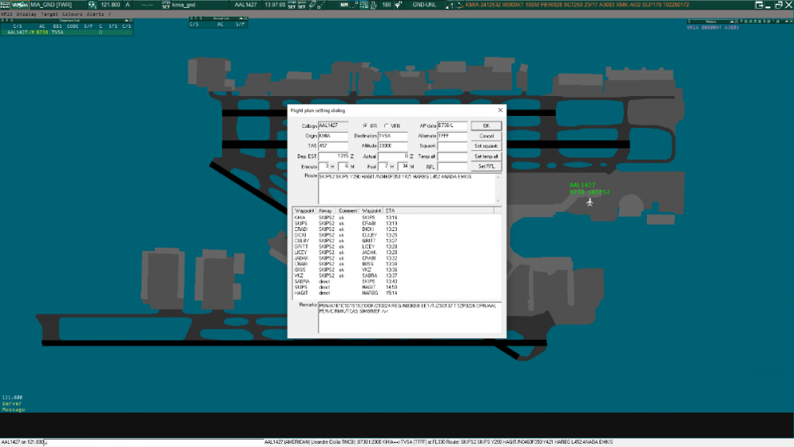The width and height of the screenshot is (794, 447).
Task: Click the Altitude field 33000
Action: 392,146
